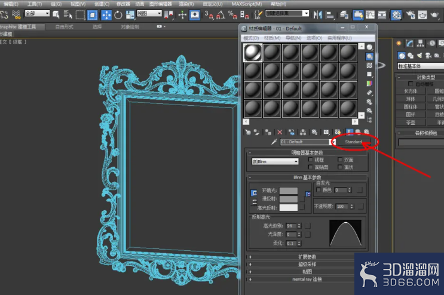Open 创建选择集 named selection dropdown
Screen dimensions: 444x295
click(x=287, y=13)
